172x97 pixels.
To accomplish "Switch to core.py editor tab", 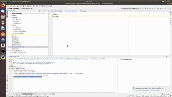I will click(x=84, y=11).
